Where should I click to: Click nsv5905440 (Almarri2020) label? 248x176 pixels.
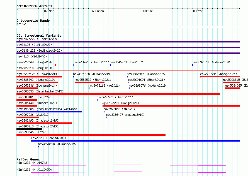click(37, 103)
